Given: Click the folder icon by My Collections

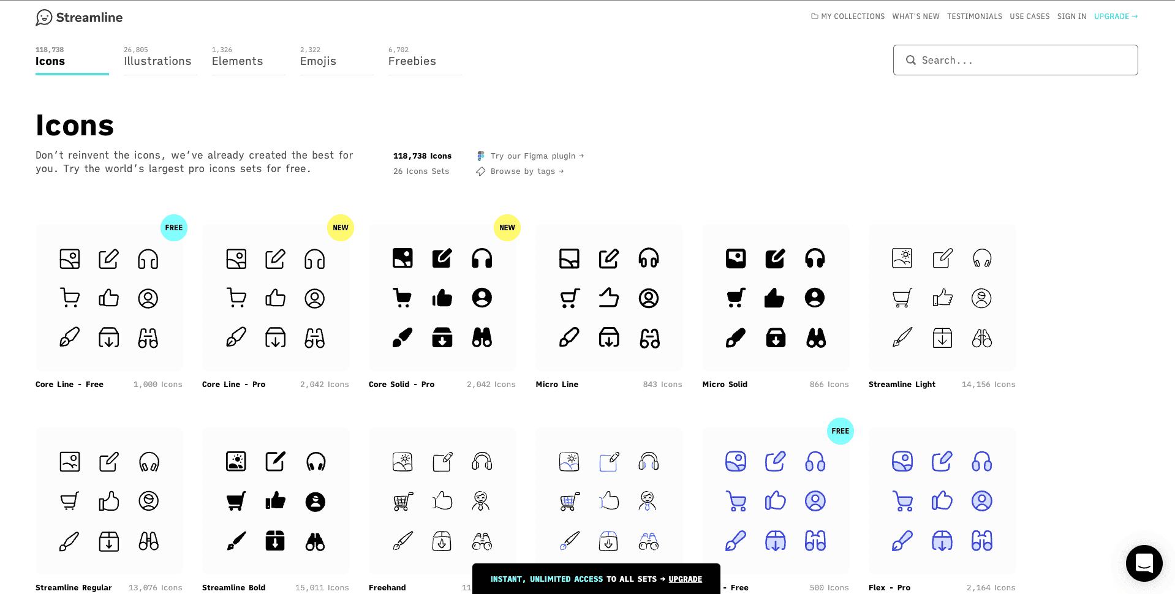Looking at the screenshot, I should pos(815,17).
